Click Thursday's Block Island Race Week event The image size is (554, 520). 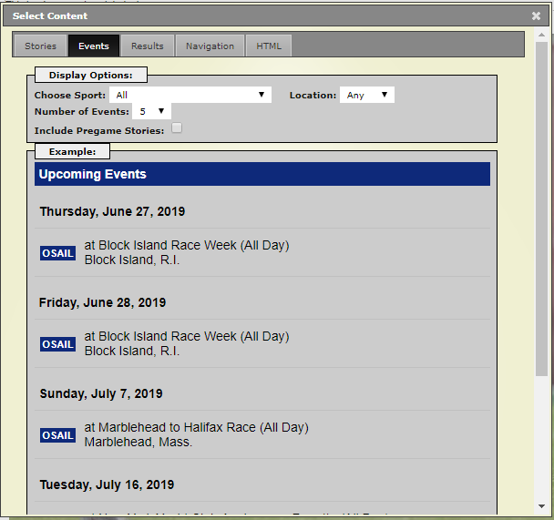pyautogui.click(x=187, y=245)
